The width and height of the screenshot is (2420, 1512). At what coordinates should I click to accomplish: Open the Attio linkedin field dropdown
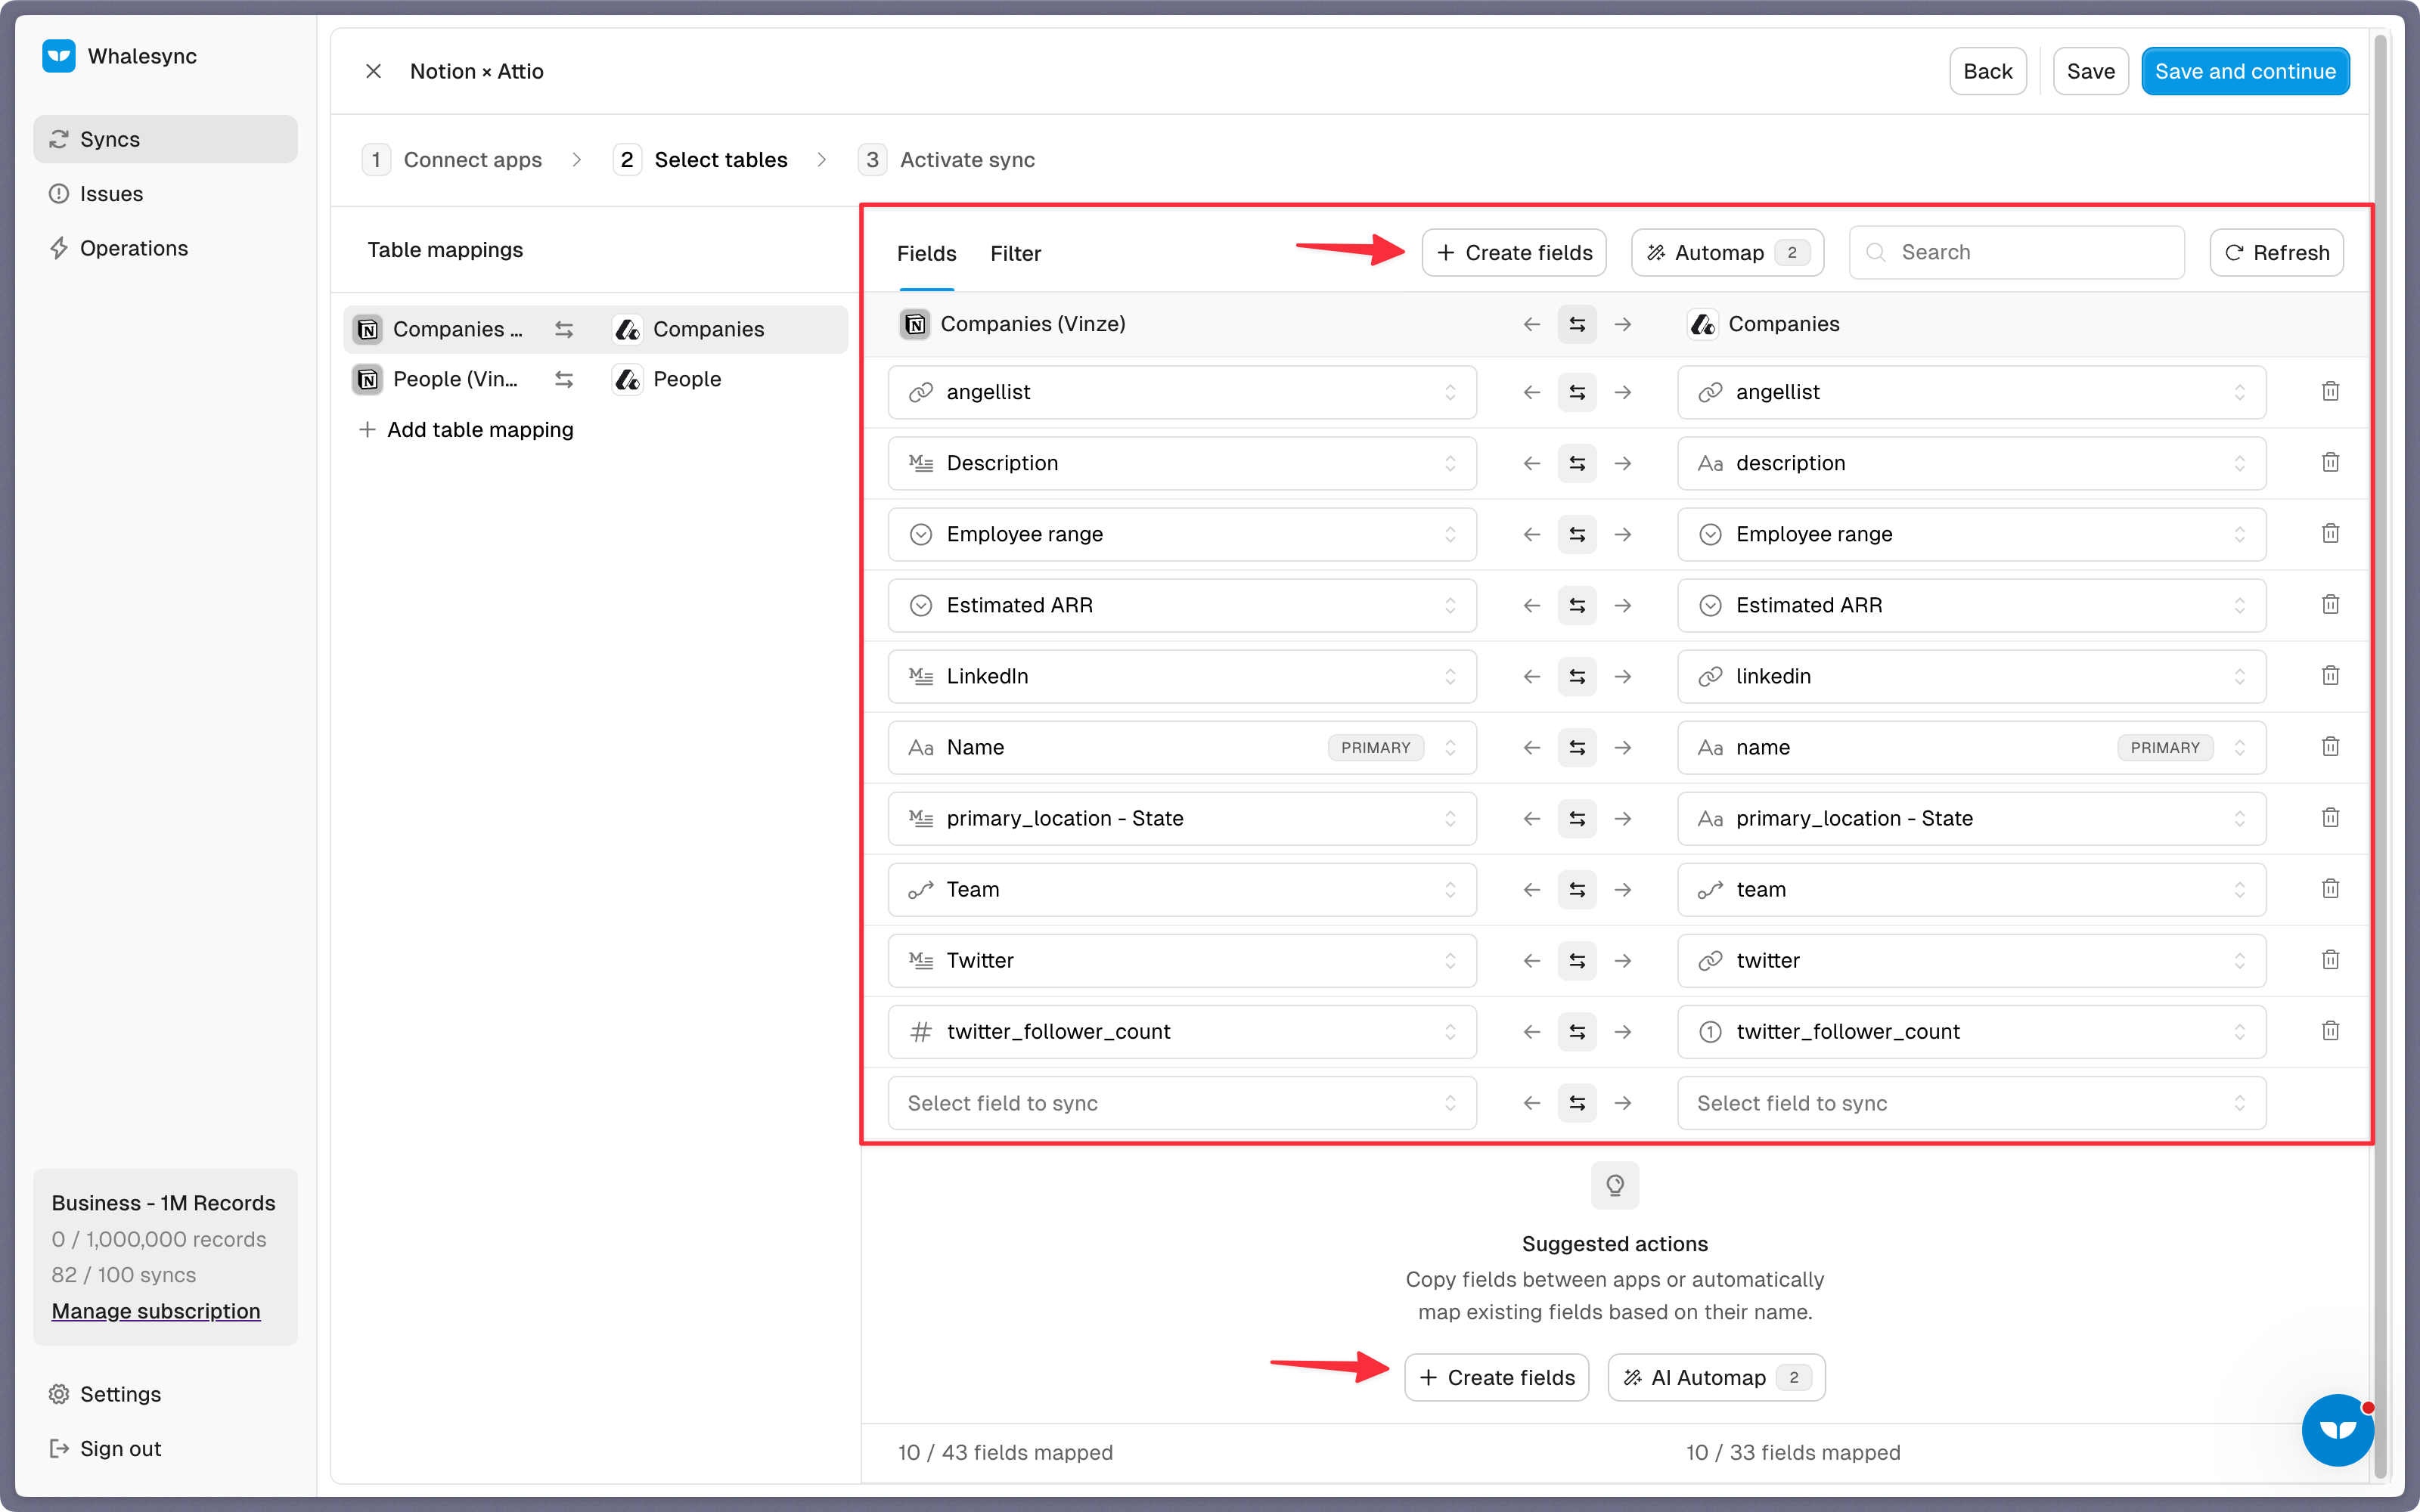[1971, 676]
